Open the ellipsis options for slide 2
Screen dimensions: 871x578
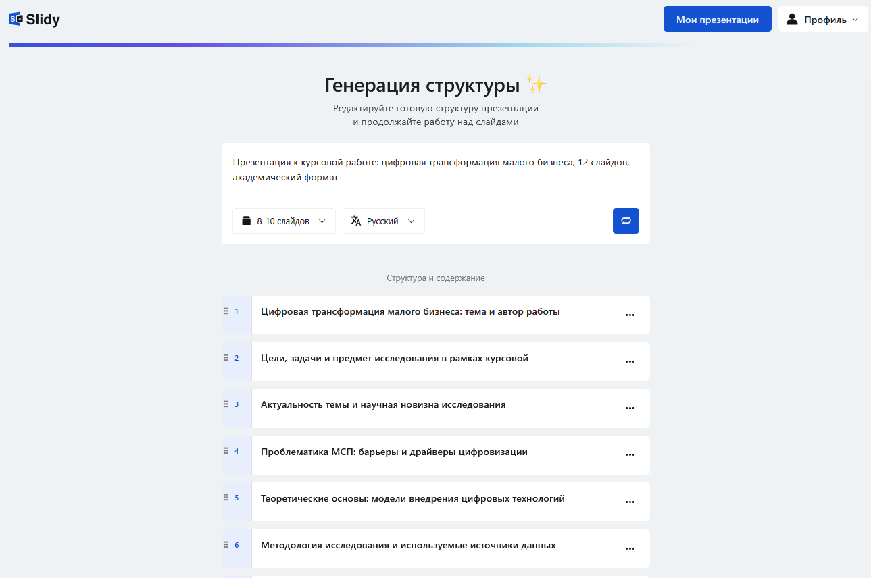[630, 361]
